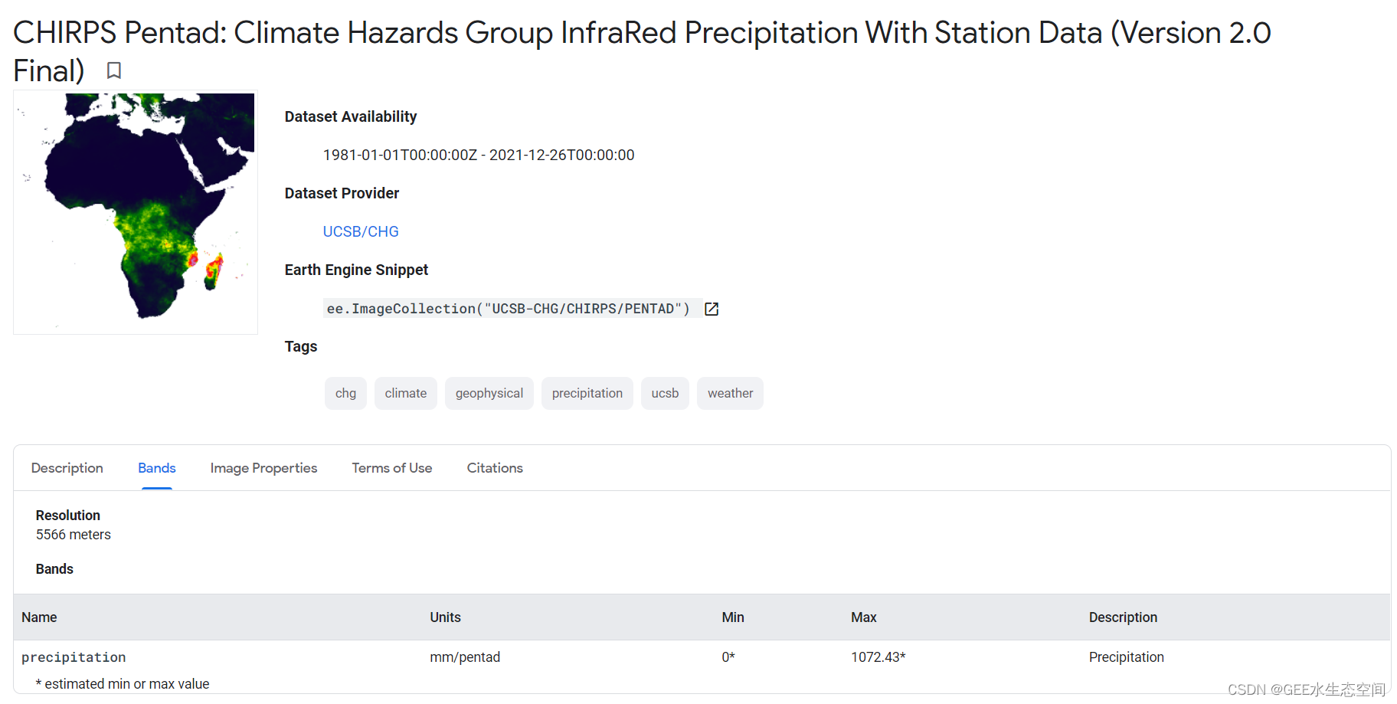Bookmark this CHIRPS Pentad dataset
Screen dimensions: 1397x704
[114, 70]
